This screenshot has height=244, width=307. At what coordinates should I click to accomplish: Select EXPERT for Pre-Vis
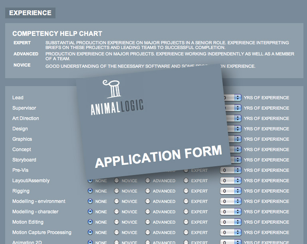(x=186, y=170)
